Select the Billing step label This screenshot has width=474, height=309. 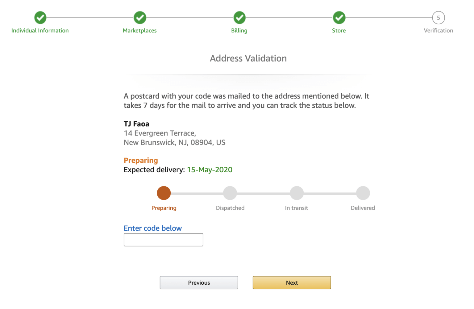pyautogui.click(x=239, y=30)
